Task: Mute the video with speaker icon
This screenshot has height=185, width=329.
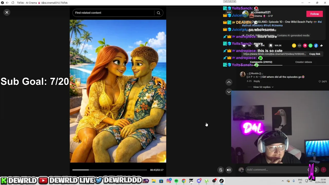Action: click(x=229, y=170)
